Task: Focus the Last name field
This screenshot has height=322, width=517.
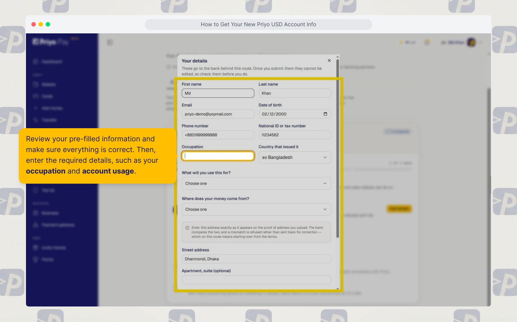Action: pyautogui.click(x=295, y=93)
